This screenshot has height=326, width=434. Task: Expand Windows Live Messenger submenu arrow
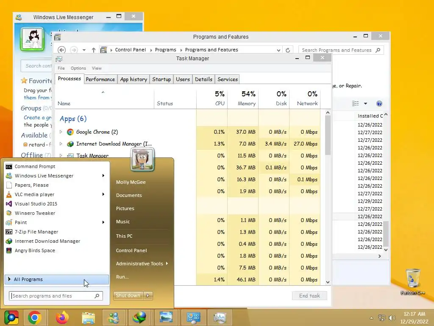point(103,175)
